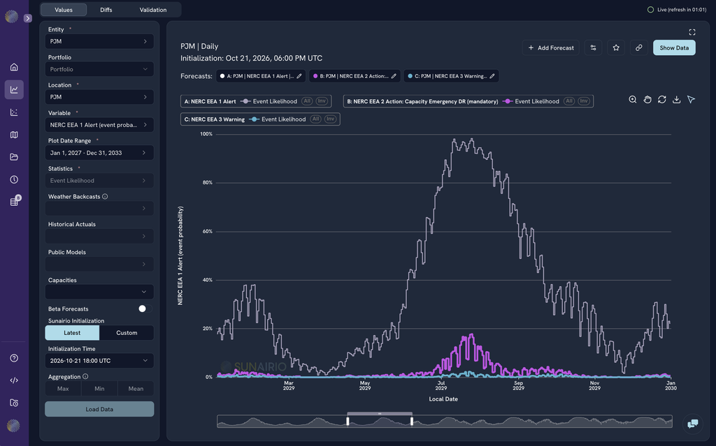Image resolution: width=716 pixels, height=446 pixels.
Task: Open the folder icon in the sidebar
Action: tap(14, 157)
